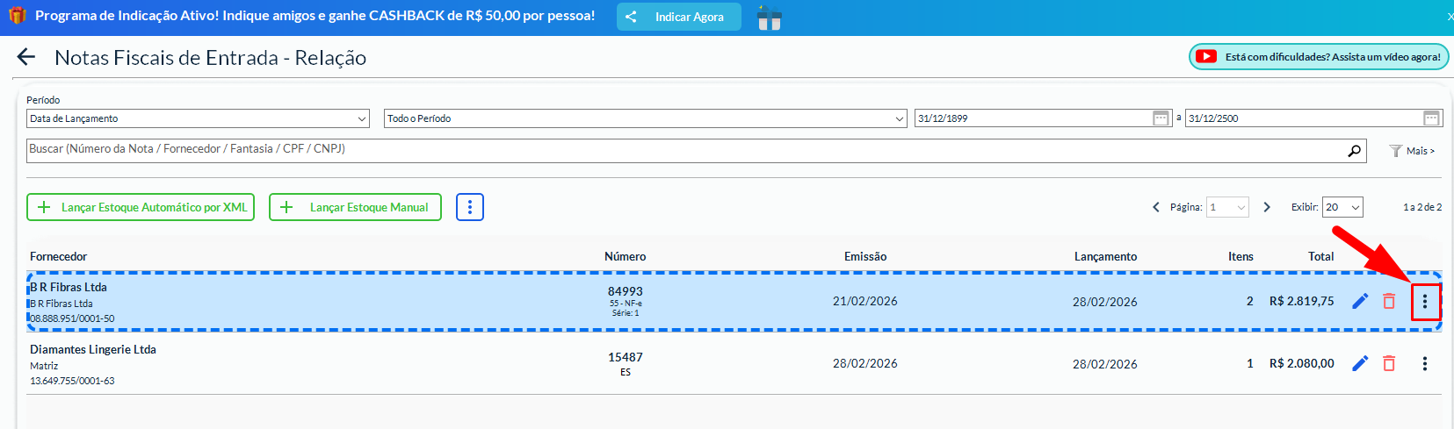Viewport: 1454px width, 429px height.
Task: Click Lançar Estoque Automático por XML
Action: [141, 207]
